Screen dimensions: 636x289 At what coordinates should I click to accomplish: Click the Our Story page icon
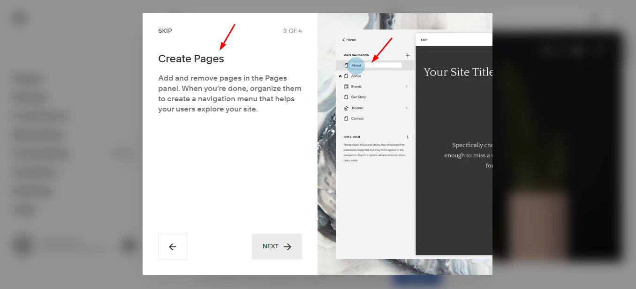click(x=346, y=97)
